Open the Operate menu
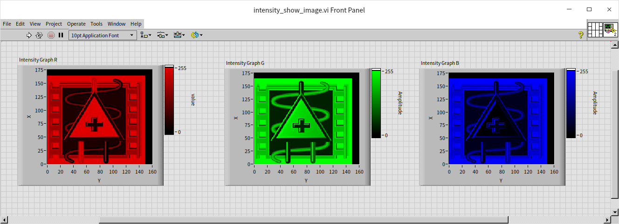The width and height of the screenshot is (619, 224). [76, 24]
